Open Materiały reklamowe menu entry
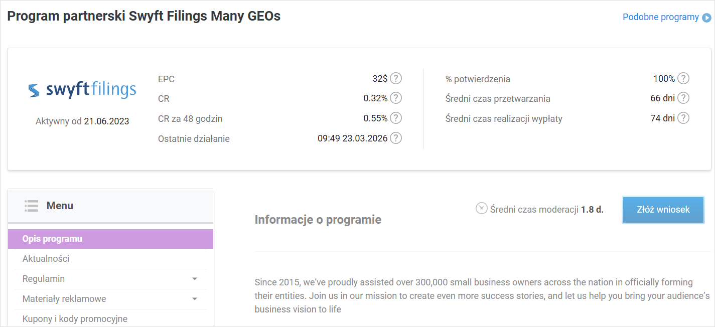This screenshot has width=715, height=327. click(x=64, y=299)
